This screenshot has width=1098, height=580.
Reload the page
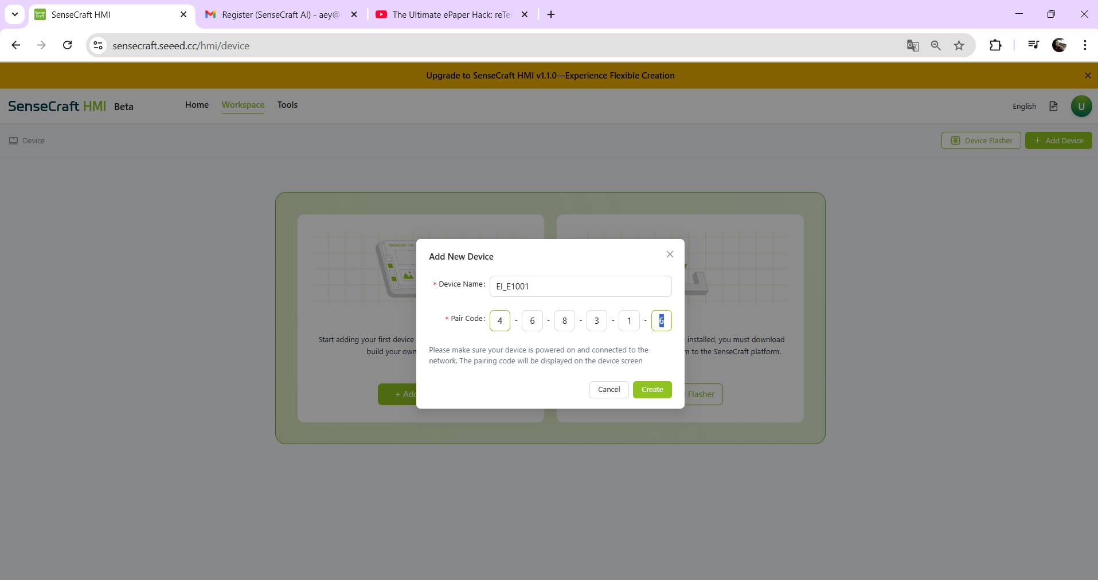pyautogui.click(x=68, y=46)
